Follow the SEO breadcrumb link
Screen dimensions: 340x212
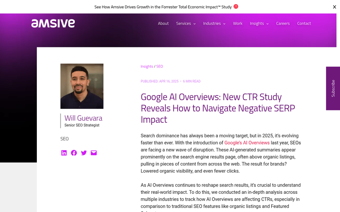click(160, 66)
